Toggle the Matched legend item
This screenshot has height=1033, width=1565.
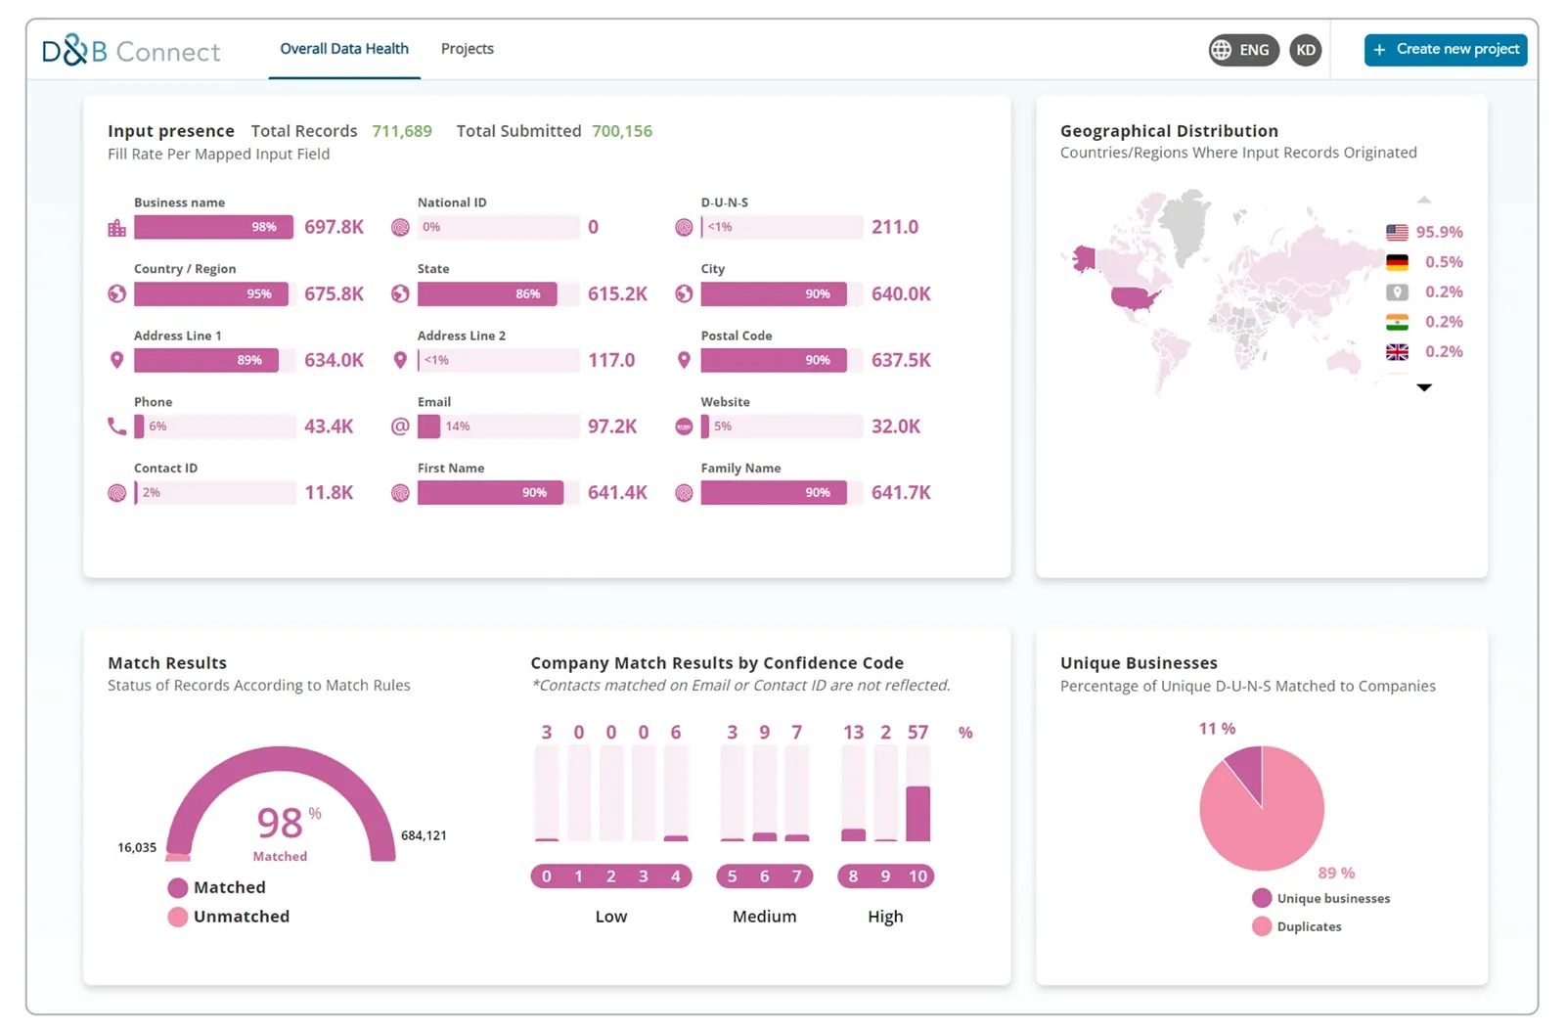[216, 887]
